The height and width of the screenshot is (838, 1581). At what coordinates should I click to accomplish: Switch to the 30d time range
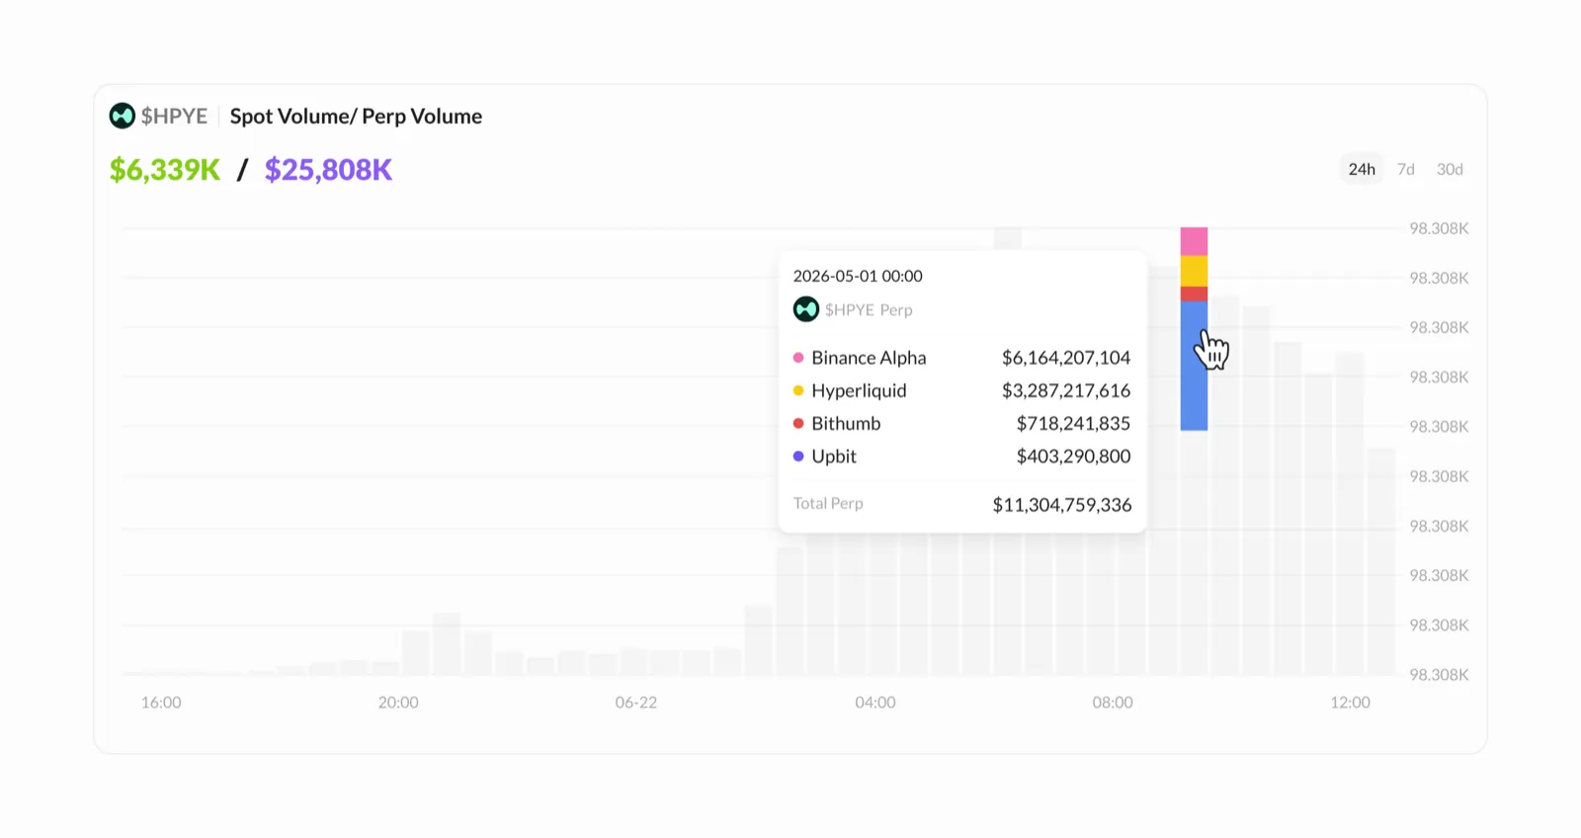click(x=1450, y=169)
